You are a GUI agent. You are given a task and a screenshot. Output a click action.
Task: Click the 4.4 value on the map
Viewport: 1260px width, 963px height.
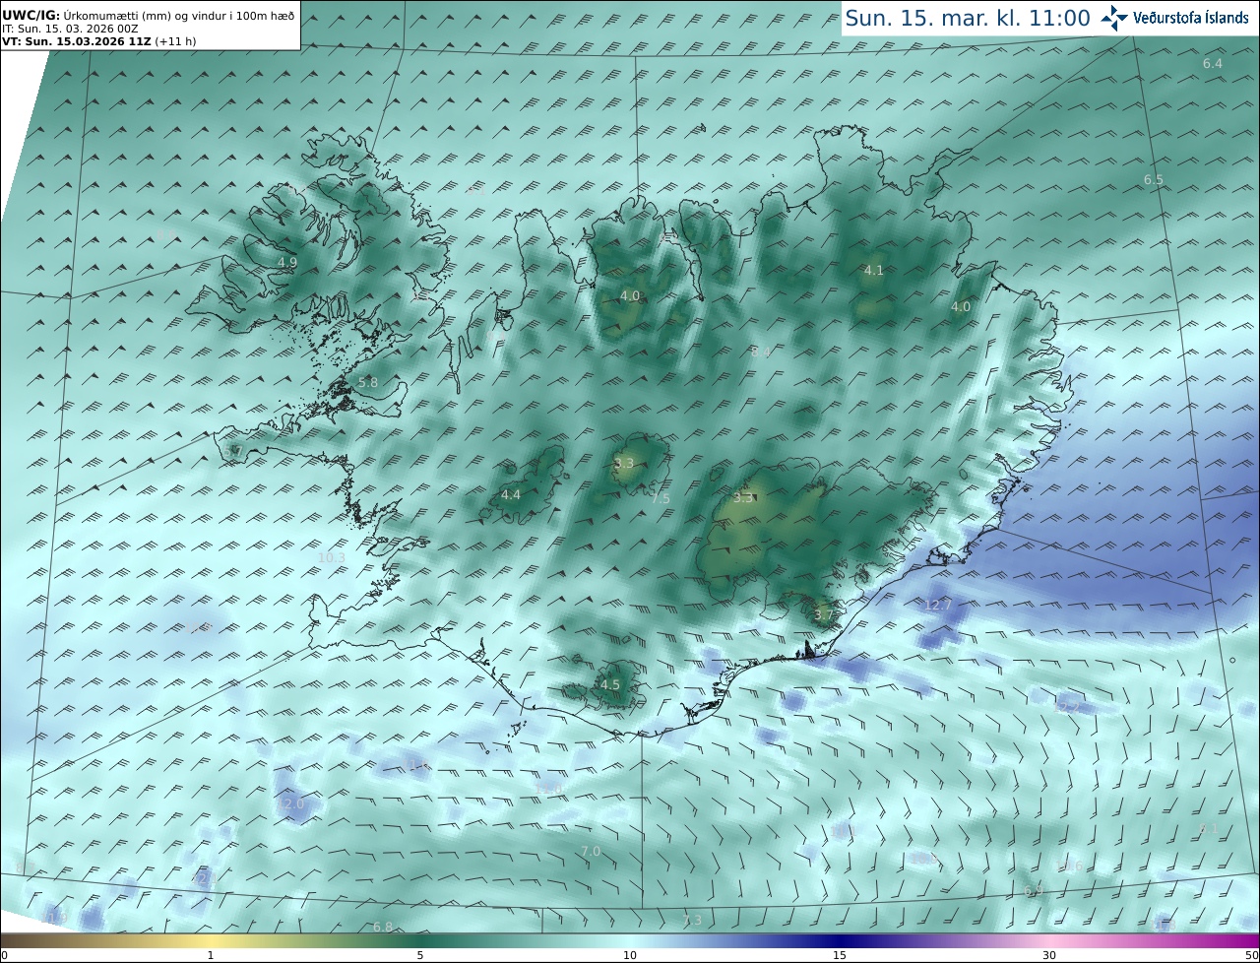511,495
